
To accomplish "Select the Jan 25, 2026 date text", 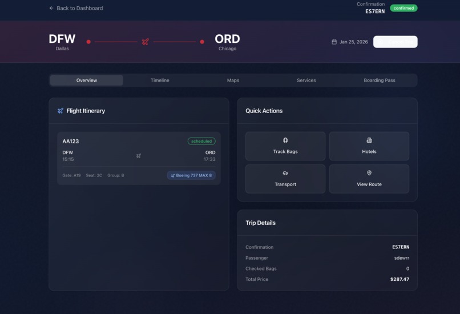I will [x=353, y=42].
